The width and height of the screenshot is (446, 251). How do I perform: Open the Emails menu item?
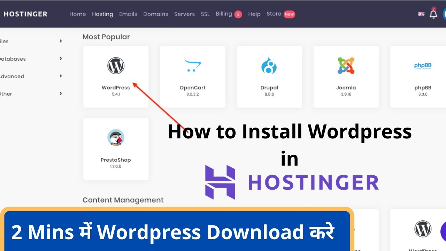coord(128,14)
